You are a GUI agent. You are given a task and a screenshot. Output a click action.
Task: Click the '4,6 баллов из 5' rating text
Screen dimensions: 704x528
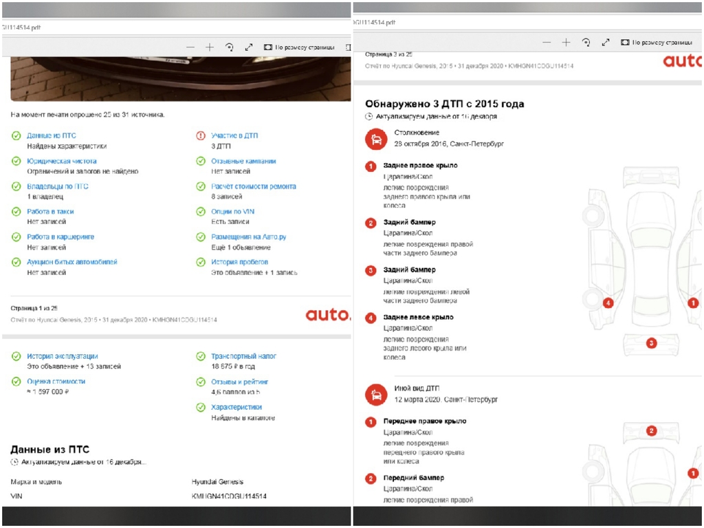coord(236,392)
